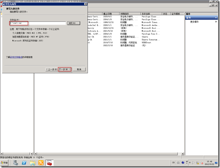Select the certificate row expiring 2021/5/10
Viewport: 220px width, 168px height.
[136, 31]
